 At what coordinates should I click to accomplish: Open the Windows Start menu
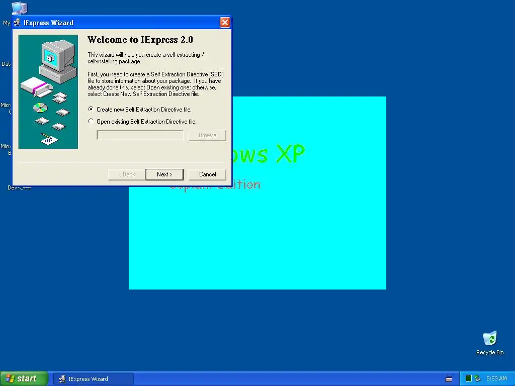point(24,379)
